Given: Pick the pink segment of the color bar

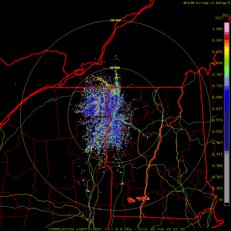Looking at the screenshot, I should pos(227,27).
